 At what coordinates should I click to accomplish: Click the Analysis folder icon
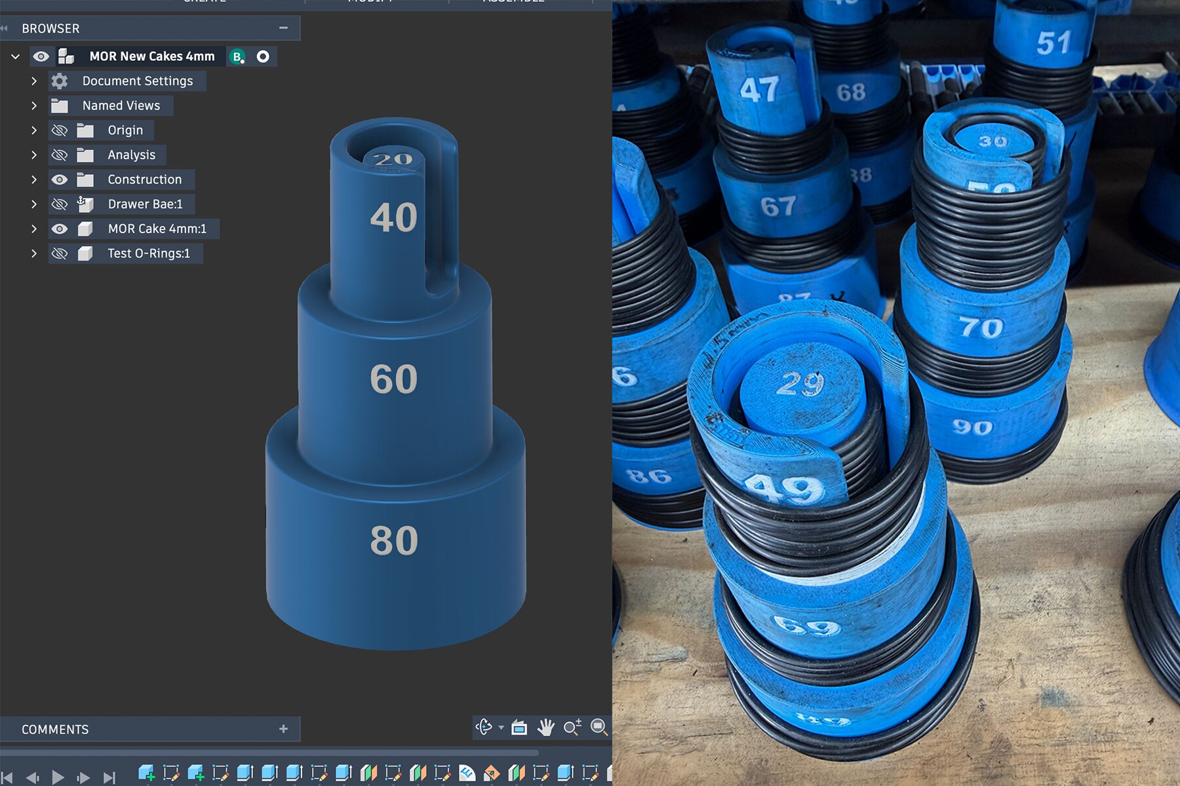[85, 155]
